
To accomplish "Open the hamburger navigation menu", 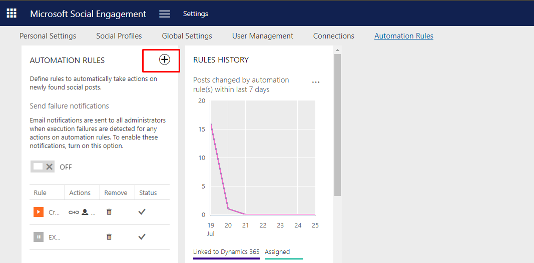I will point(165,14).
